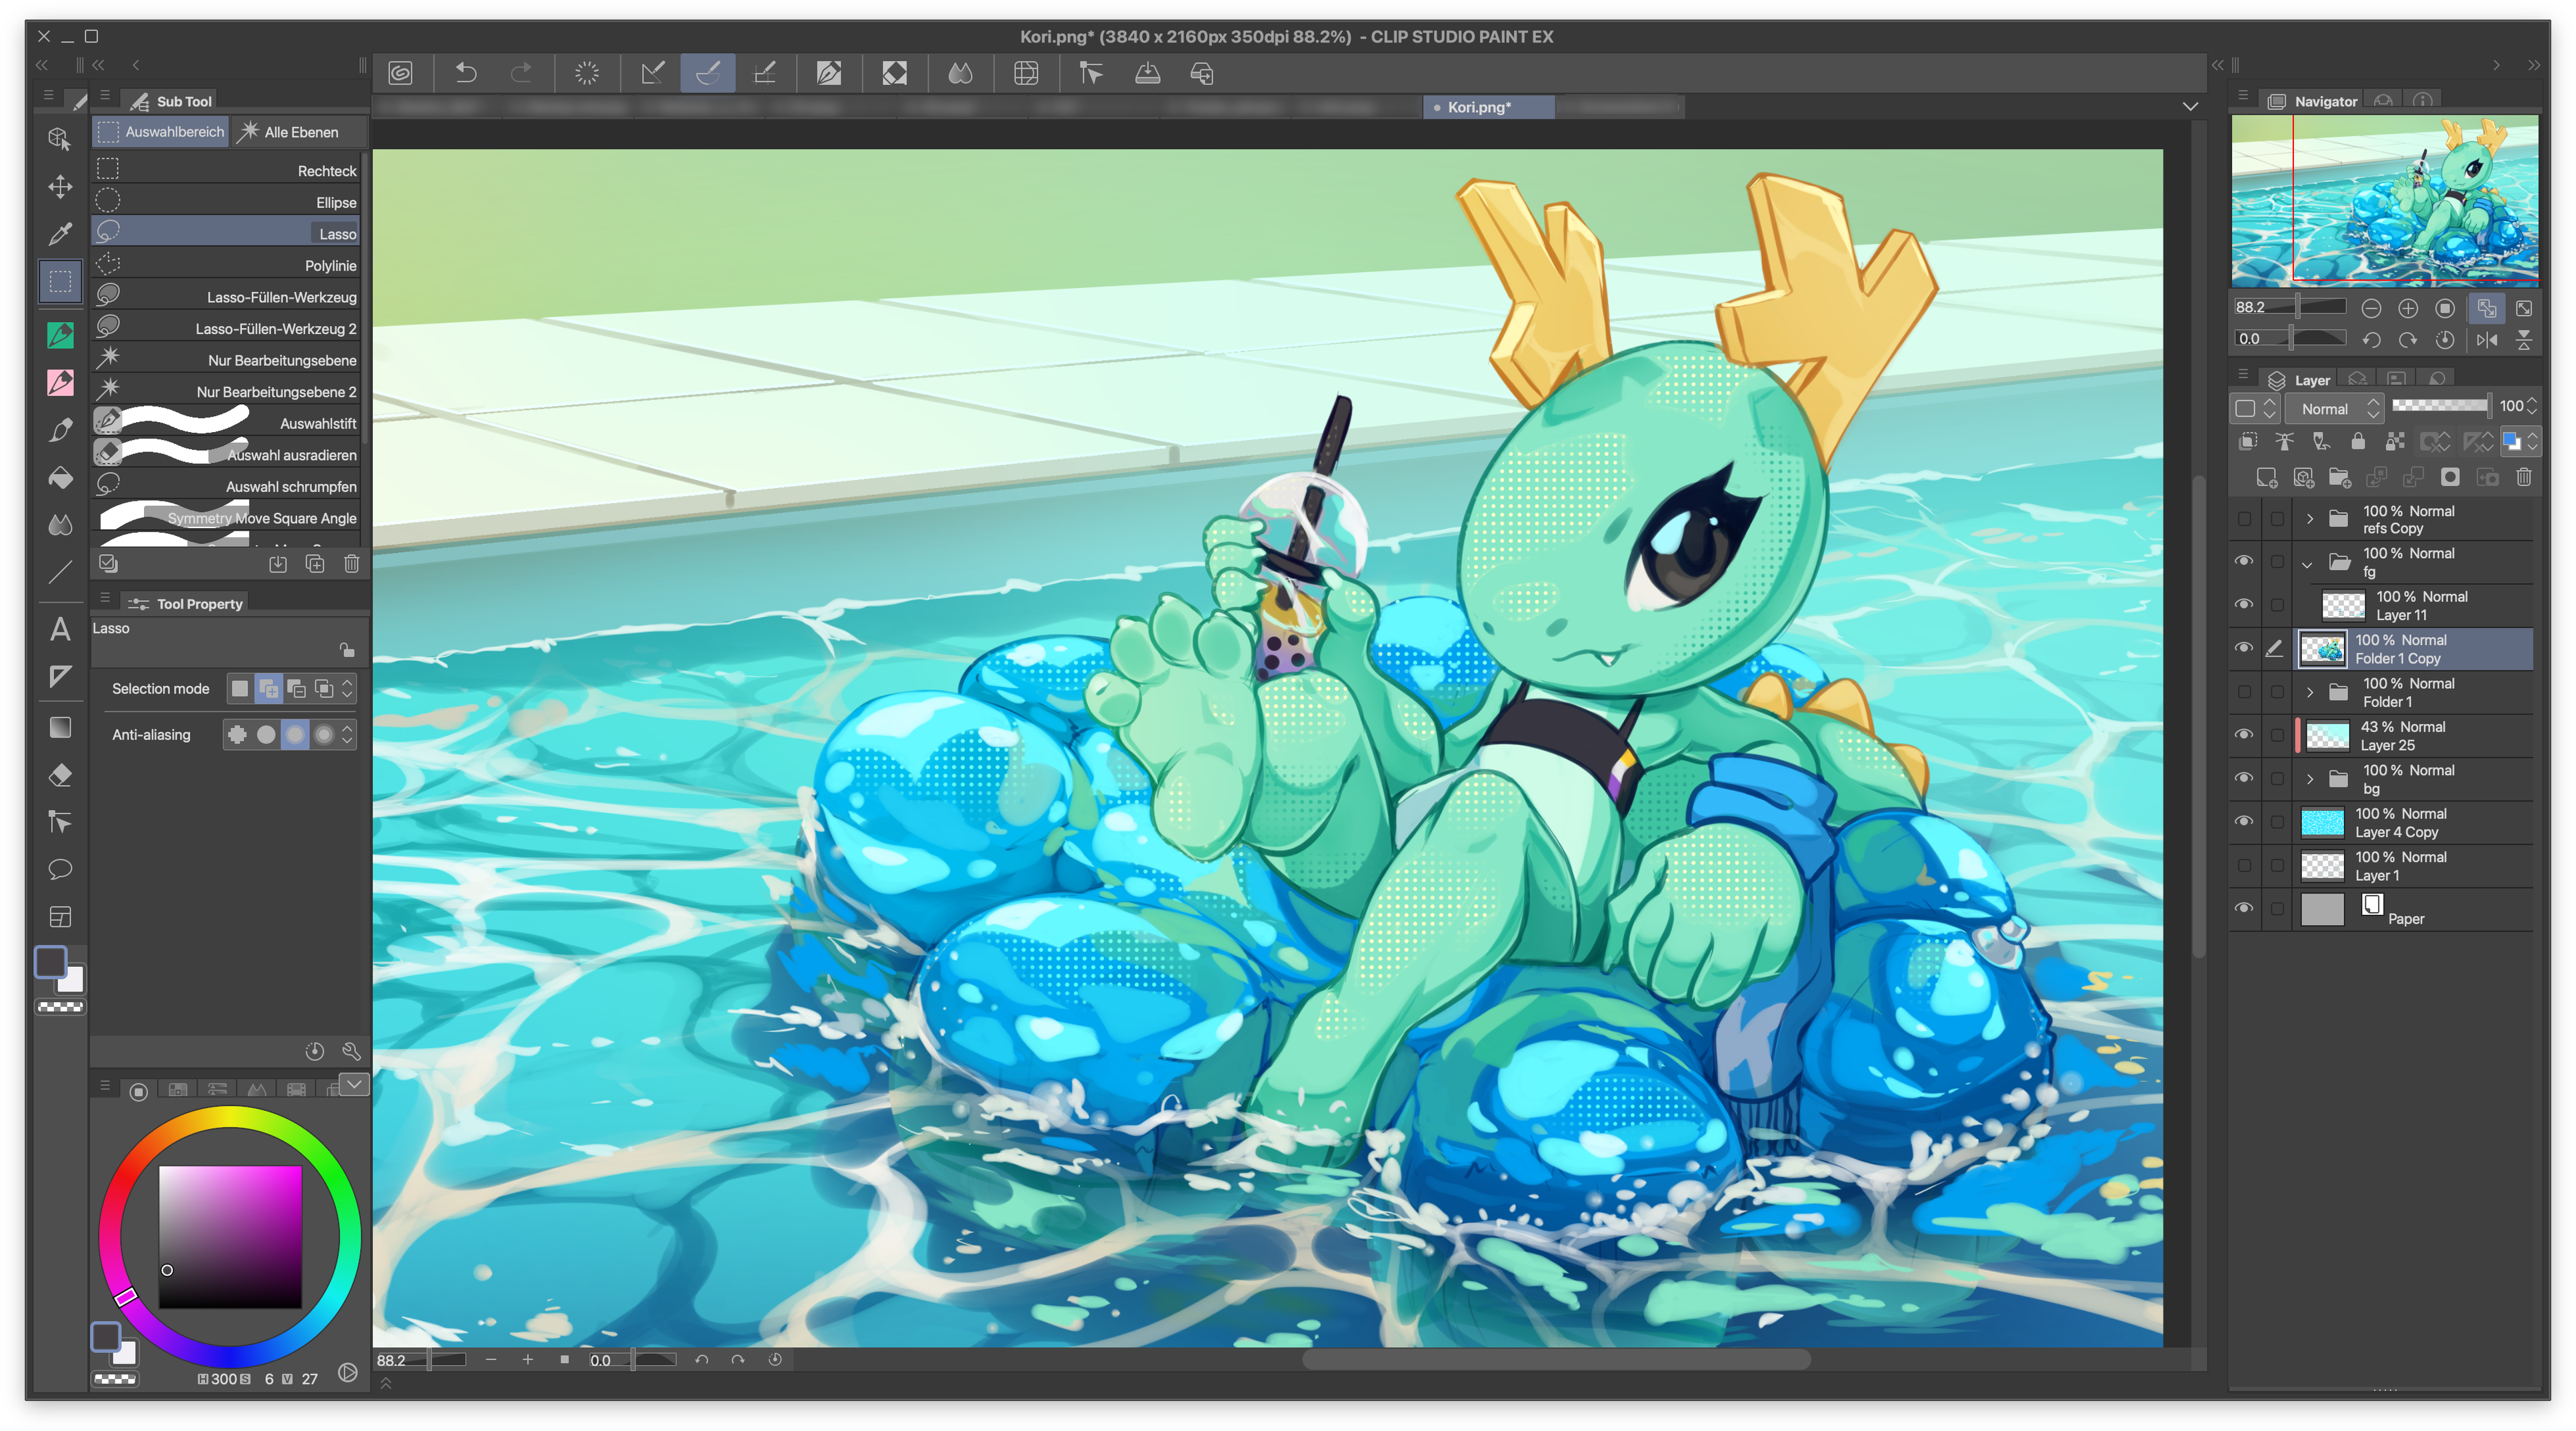Select the Gradient tool
This screenshot has width=2576, height=1431.
(x=60, y=727)
